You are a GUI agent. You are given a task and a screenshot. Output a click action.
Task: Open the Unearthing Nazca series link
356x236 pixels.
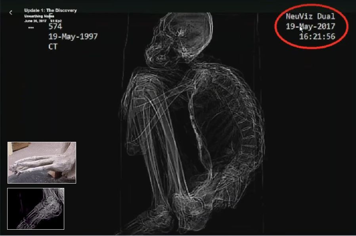39,16
